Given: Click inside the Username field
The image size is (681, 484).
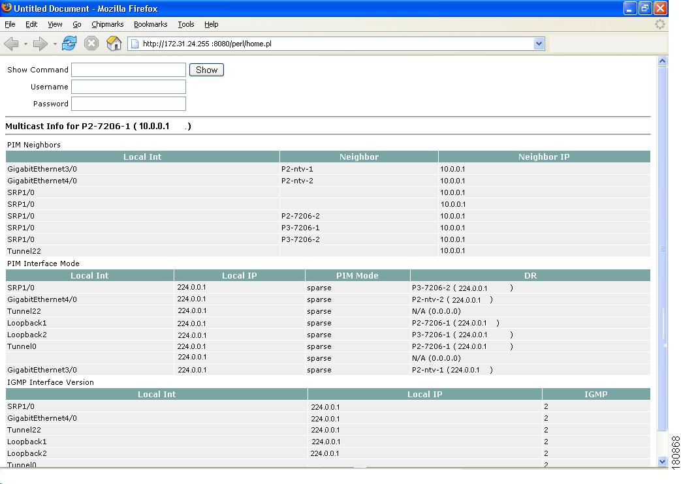Looking at the screenshot, I should (128, 86).
